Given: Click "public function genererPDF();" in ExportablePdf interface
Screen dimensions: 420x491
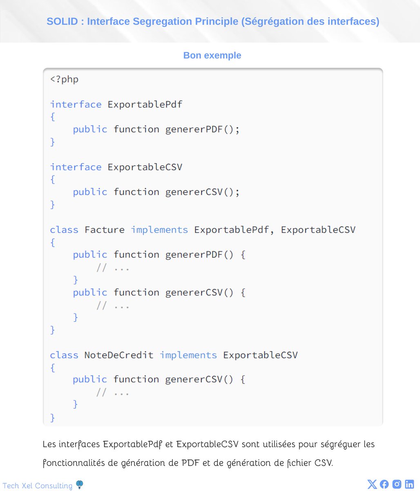Looking at the screenshot, I should pyautogui.click(x=156, y=129).
